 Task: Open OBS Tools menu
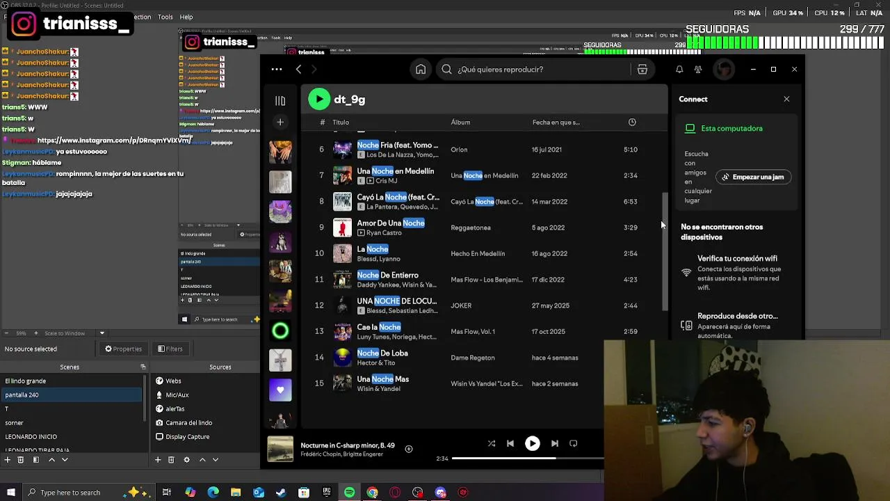(165, 17)
